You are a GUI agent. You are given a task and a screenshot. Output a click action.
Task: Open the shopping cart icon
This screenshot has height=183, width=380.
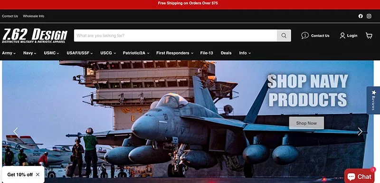pos(369,36)
